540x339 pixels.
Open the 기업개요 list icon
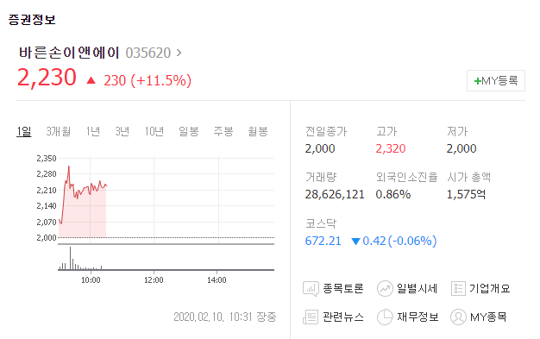click(458, 289)
